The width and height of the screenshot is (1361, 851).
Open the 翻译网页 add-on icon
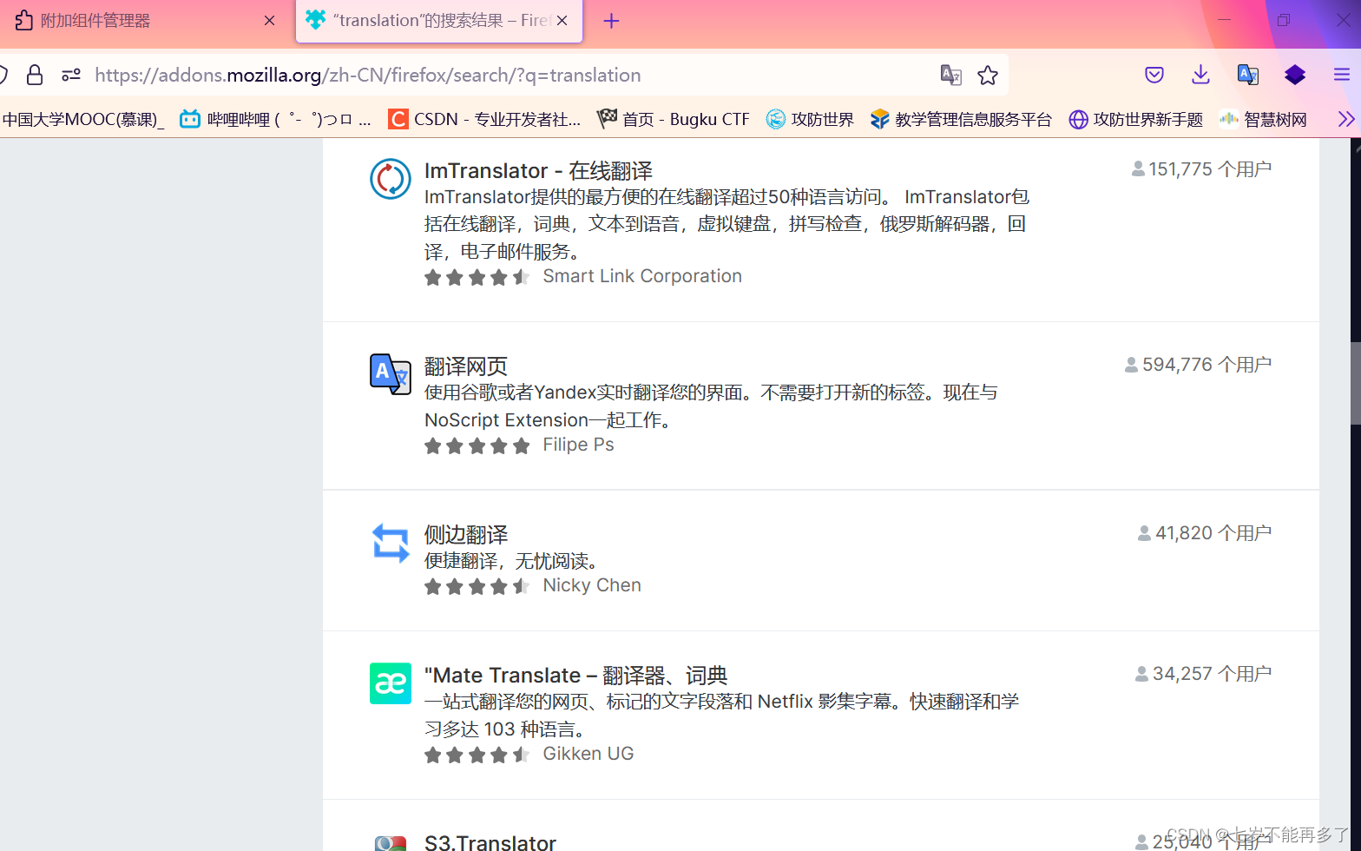[x=391, y=374]
